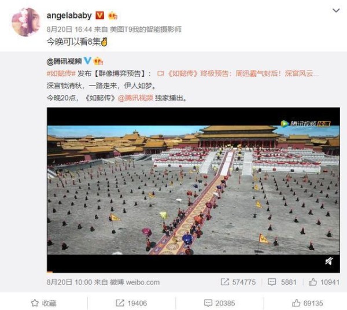This screenshot has width=347, height=310.
Task: Open the 《如懿传》终极预告 video link
Action: pyautogui.click(x=238, y=73)
